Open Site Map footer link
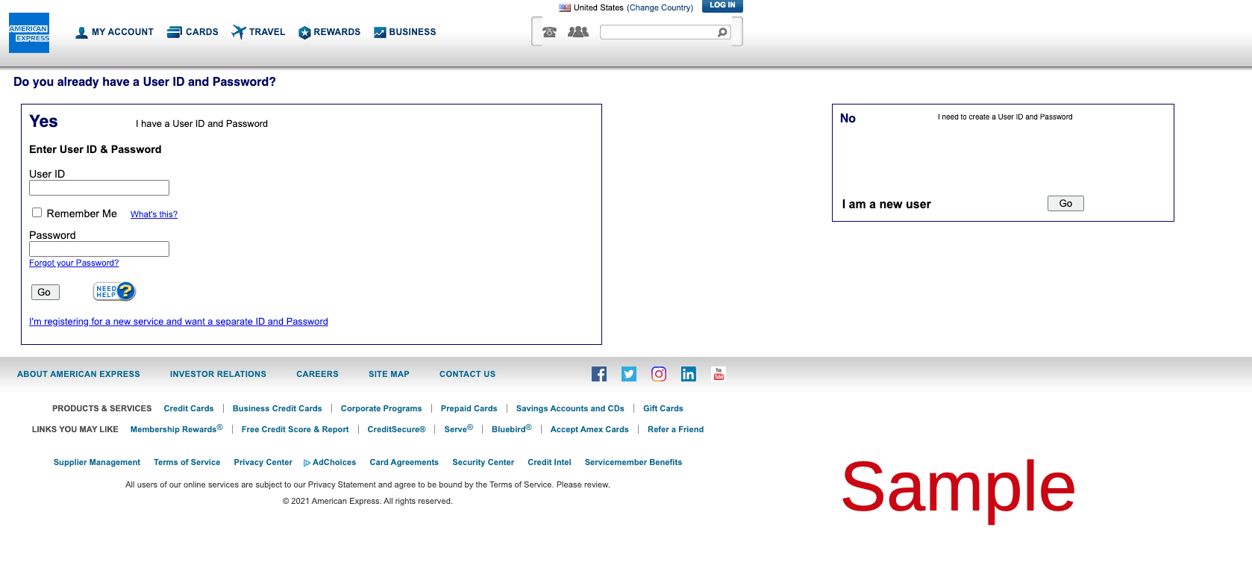Image resolution: width=1252 pixels, height=583 pixels. pyautogui.click(x=389, y=374)
